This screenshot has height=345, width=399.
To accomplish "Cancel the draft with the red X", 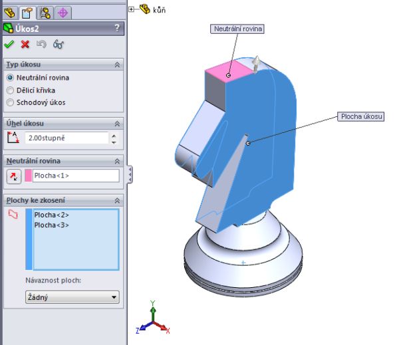I will coord(25,45).
